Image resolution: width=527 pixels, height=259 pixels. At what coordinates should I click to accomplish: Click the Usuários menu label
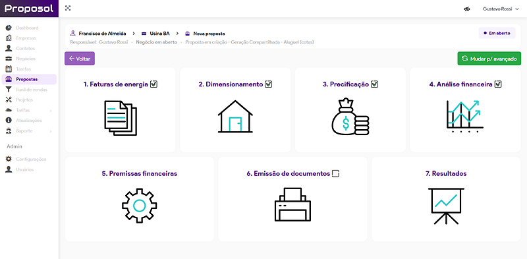click(25, 169)
